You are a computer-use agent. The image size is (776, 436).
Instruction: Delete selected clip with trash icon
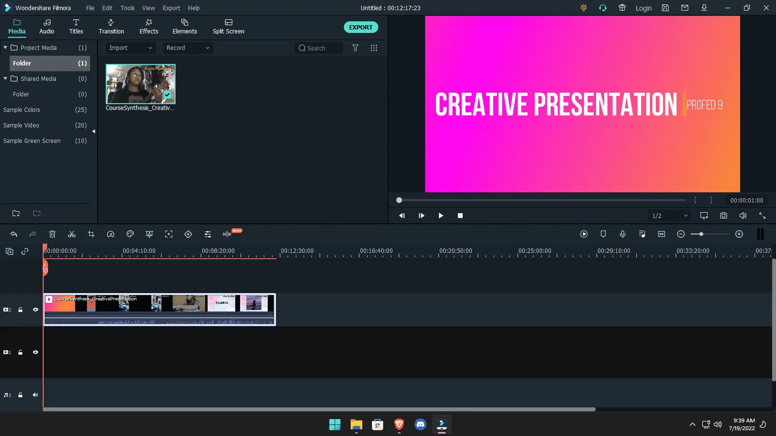[52, 234]
